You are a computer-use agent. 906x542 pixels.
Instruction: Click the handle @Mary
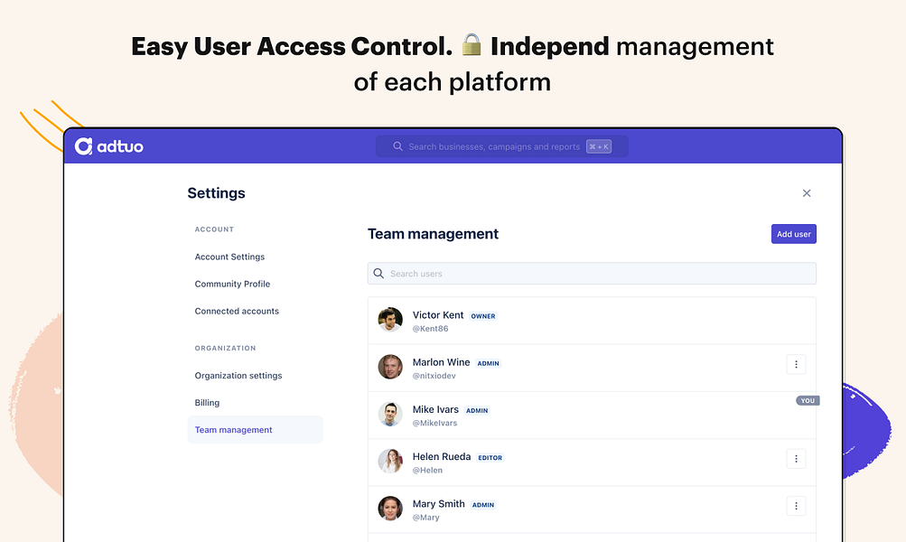(x=425, y=518)
